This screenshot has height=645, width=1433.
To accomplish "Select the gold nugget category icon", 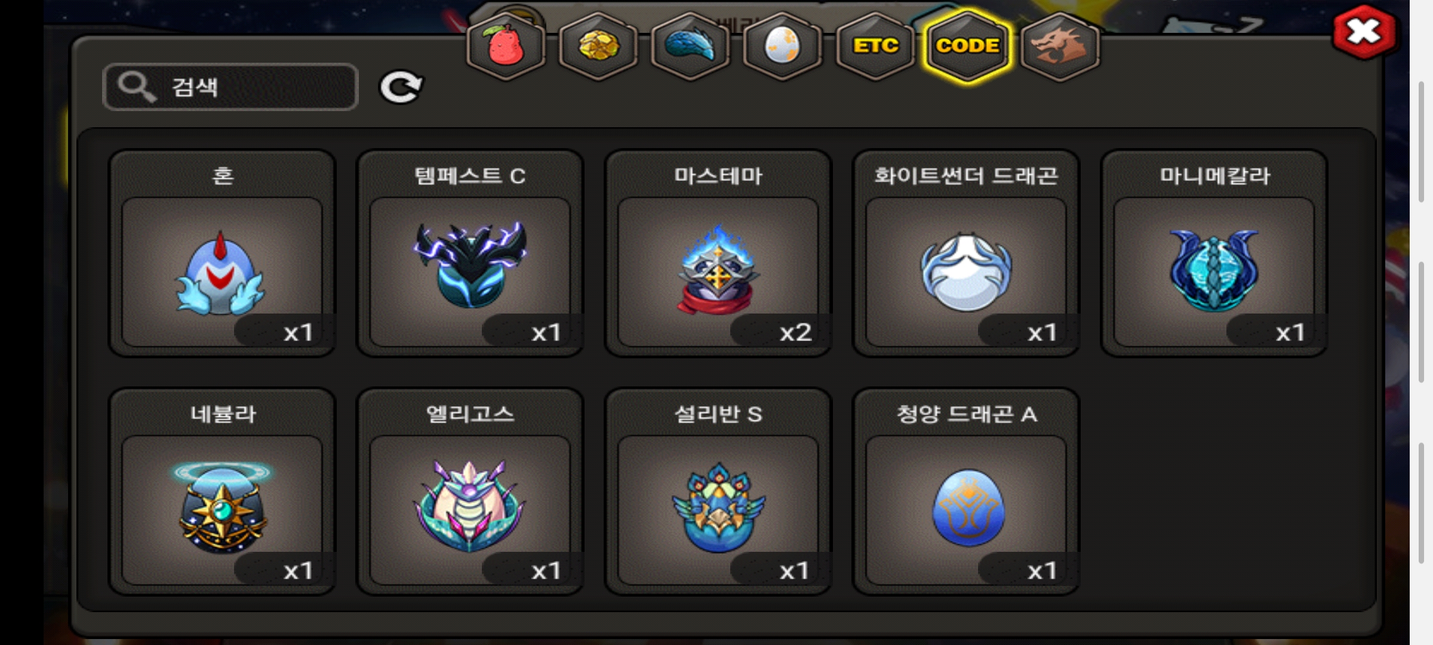I will [x=598, y=46].
